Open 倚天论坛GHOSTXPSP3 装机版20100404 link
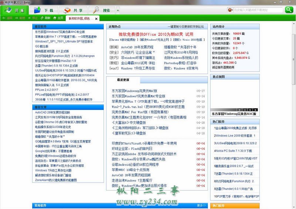The height and width of the screenshot is (209, 296). (x=65, y=75)
